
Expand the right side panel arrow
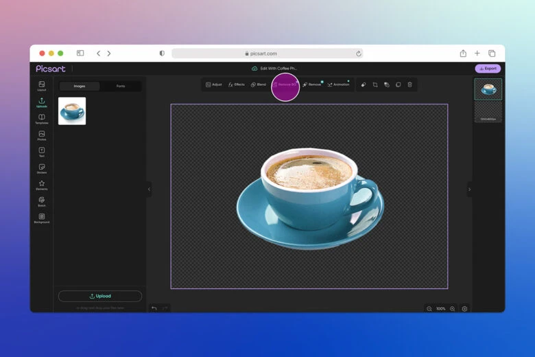469,189
